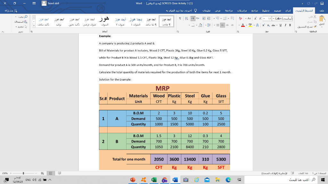The width and height of the screenshot is (328, 184).
Task: Toggle underline formatting off
Action: click(280, 25)
